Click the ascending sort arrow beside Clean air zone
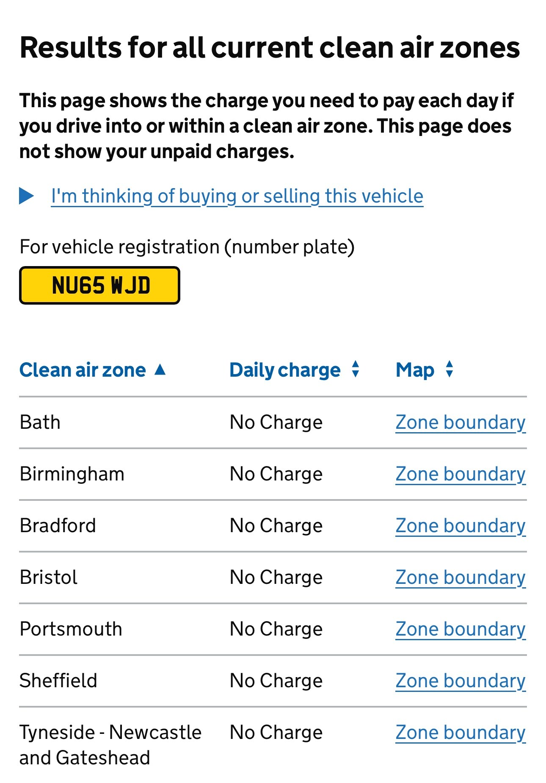 pos(160,369)
